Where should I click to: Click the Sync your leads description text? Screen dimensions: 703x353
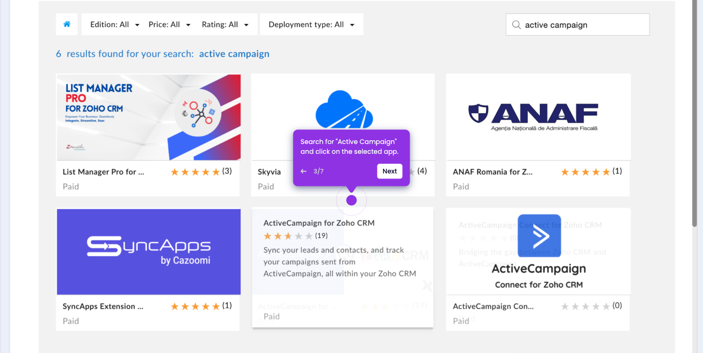point(340,262)
